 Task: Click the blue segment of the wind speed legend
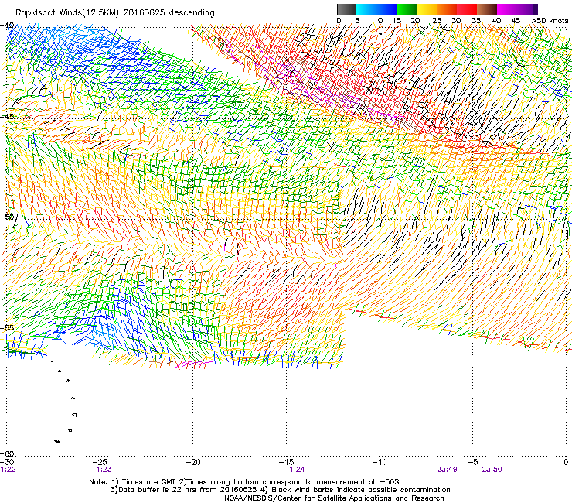pos(376,9)
